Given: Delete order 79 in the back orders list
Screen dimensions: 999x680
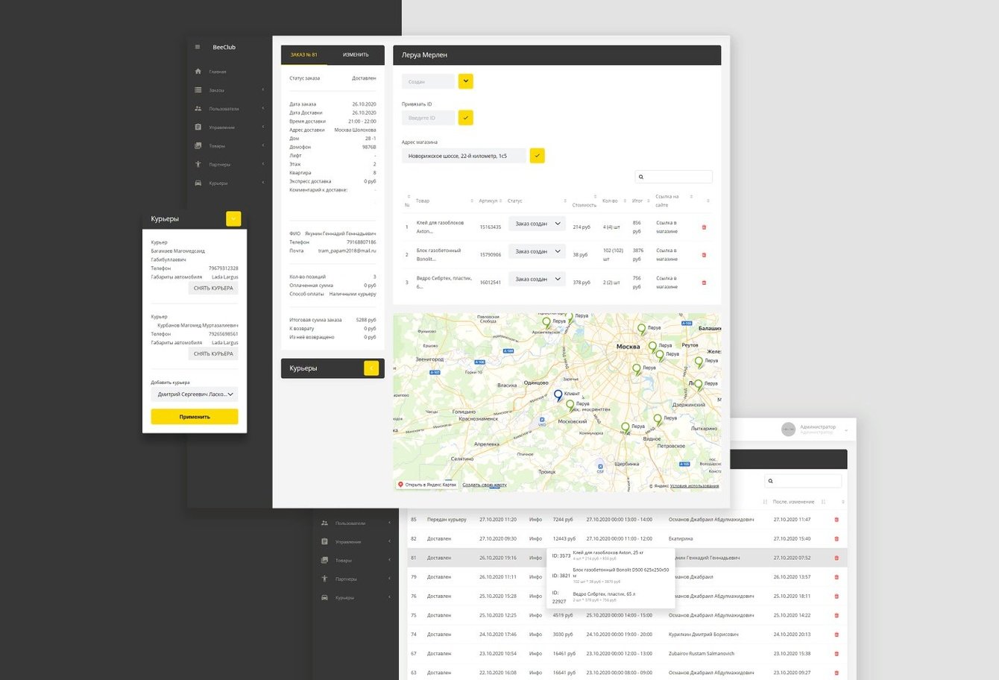Looking at the screenshot, I should coord(836,577).
